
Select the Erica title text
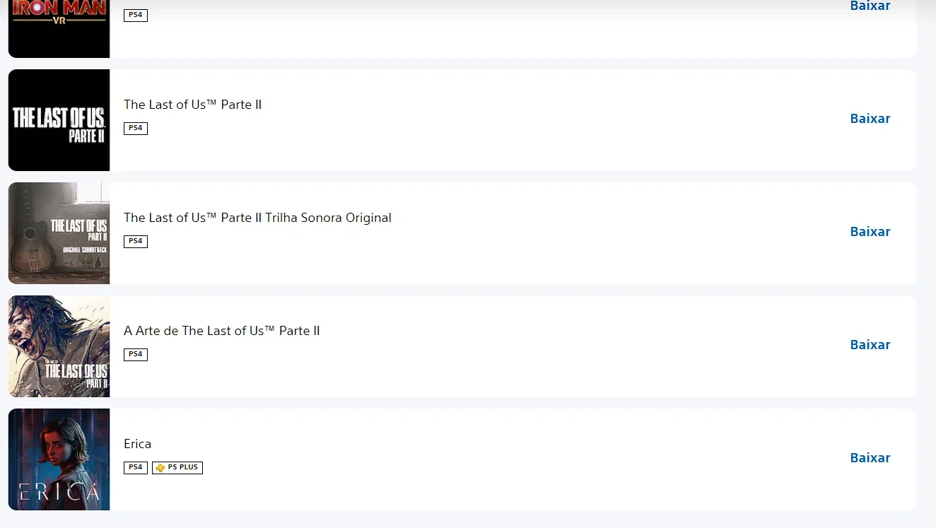(x=138, y=444)
